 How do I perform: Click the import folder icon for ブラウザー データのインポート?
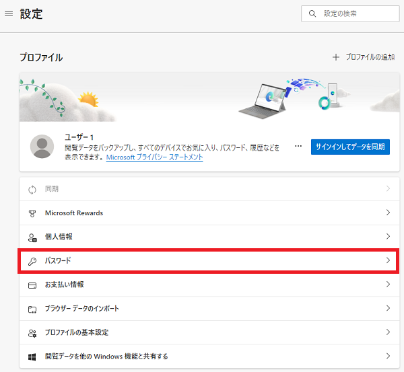coord(32,309)
